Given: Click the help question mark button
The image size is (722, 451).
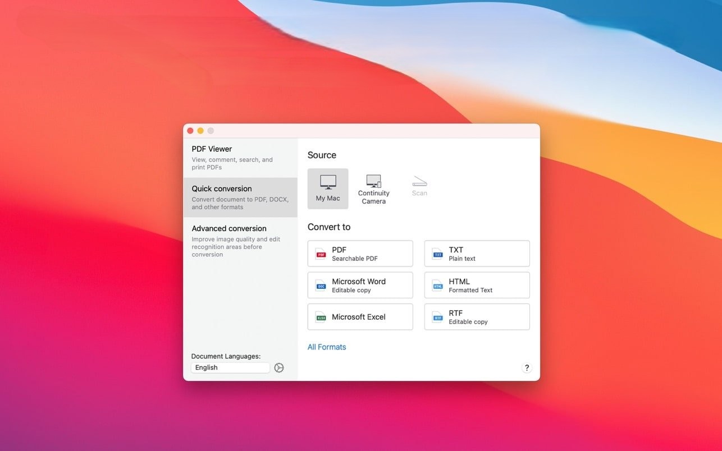Looking at the screenshot, I should tap(527, 368).
